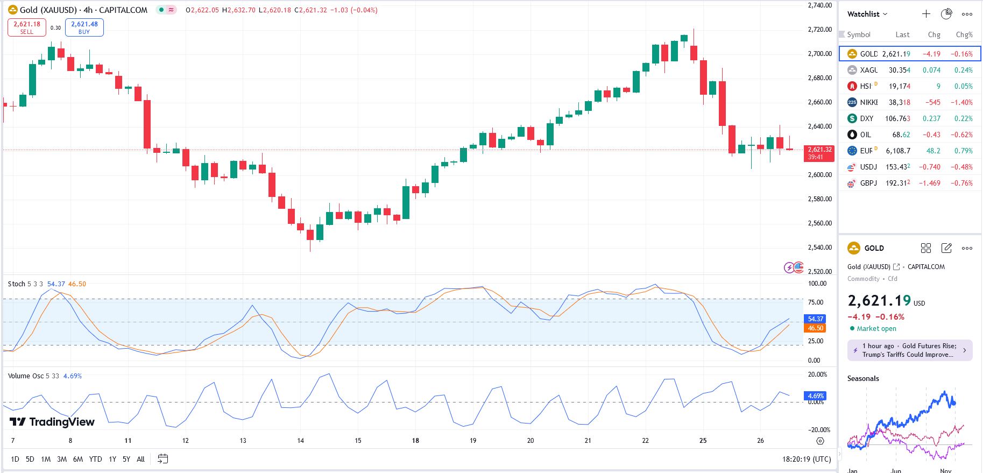Select the DXY row in watchlist
983x473 pixels.
909,118
